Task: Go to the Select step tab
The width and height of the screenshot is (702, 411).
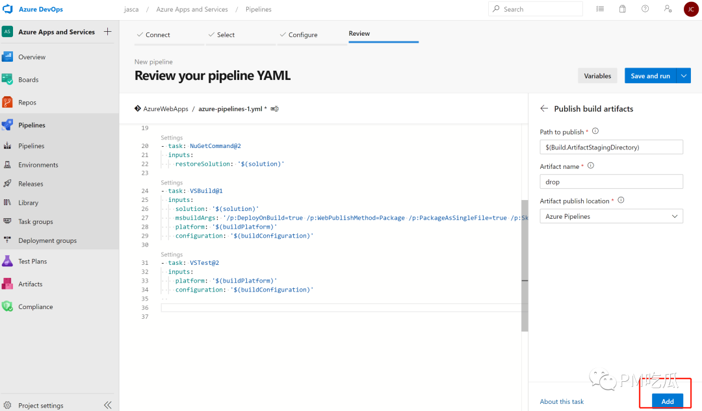Action: point(241,35)
